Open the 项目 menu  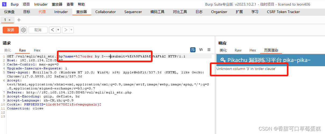(26, 4)
